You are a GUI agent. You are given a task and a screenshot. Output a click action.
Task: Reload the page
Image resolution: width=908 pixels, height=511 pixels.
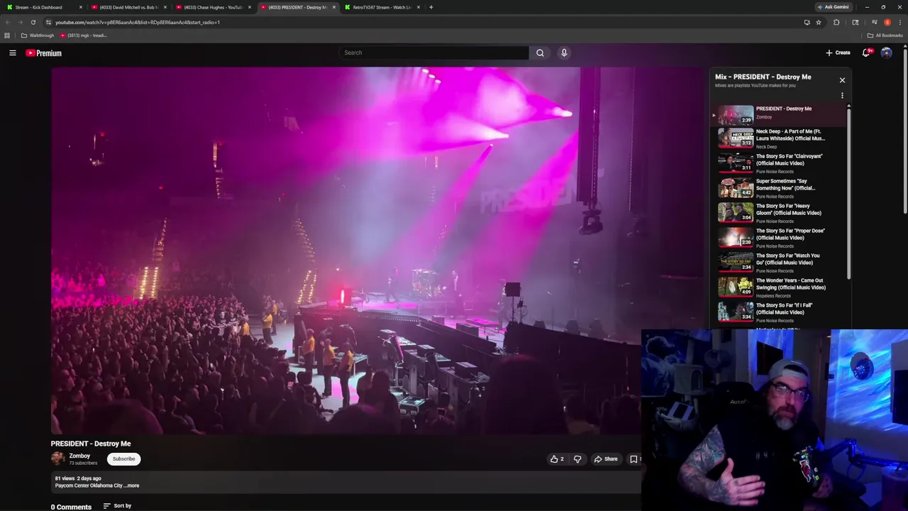pos(33,22)
